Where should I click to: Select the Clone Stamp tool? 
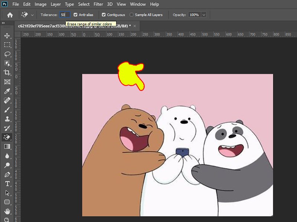point(7,119)
